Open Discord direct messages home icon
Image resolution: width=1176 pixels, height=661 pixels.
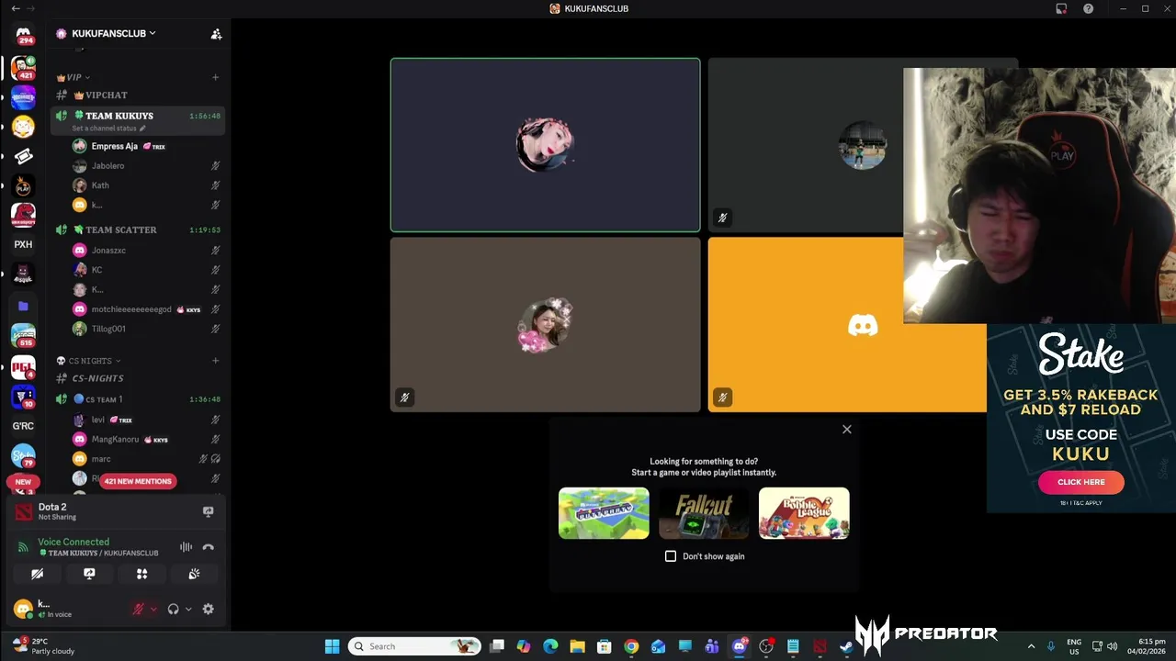(x=23, y=33)
